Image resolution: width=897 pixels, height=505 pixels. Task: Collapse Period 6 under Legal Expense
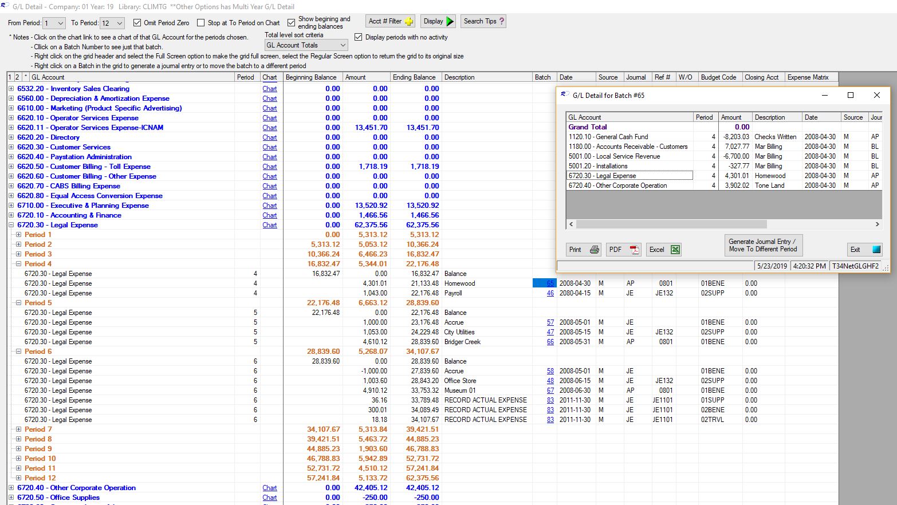click(x=18, y=352)
